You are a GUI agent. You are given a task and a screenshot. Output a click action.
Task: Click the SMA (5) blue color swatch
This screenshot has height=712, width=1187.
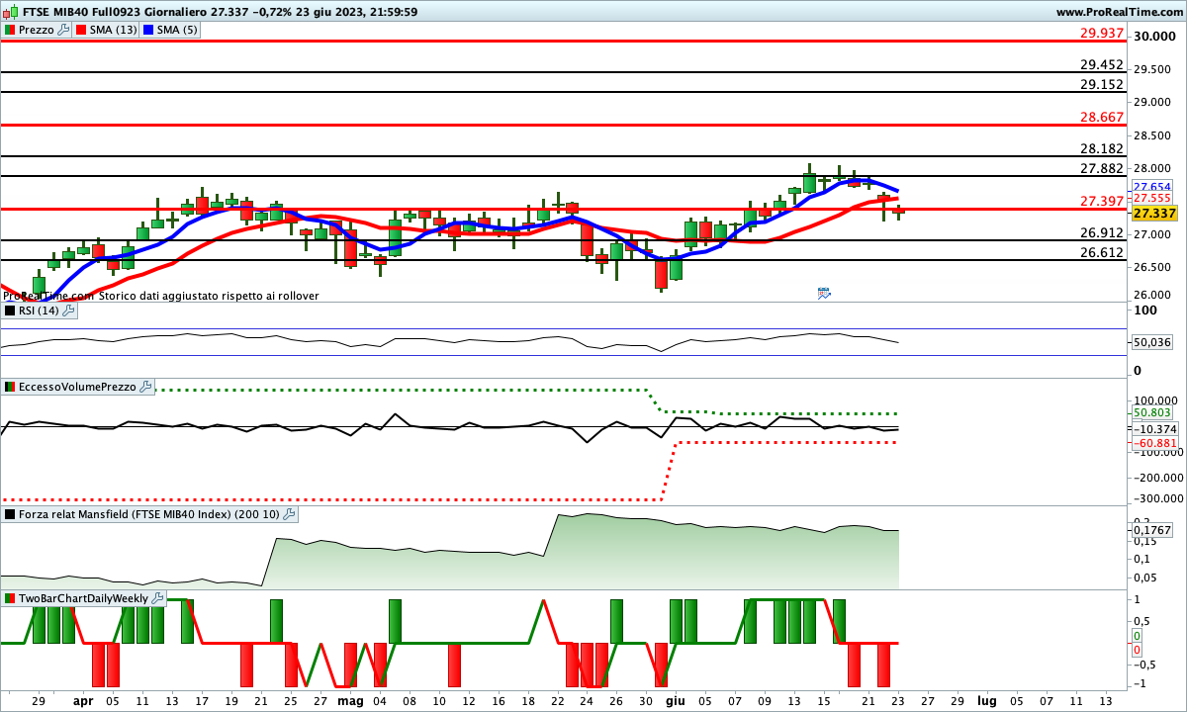(149, 30)
